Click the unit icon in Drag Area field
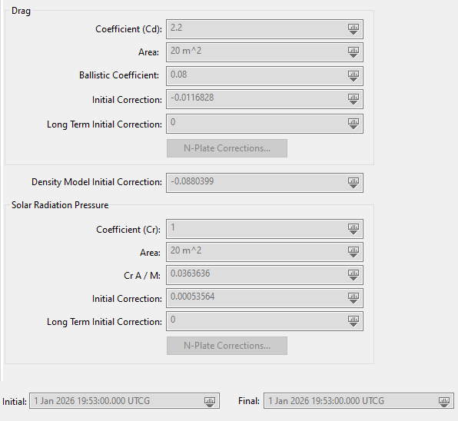The width and height of the screenshot is (458, 421). (x=353, y=52)
